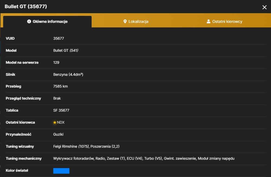Screen dimensions: 271x177
Task: Click the mileage value 7585 km
Action: [x=60, y=86]
